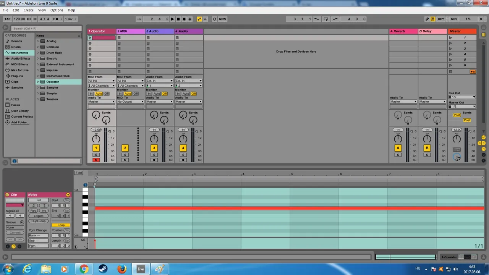The height and width of the screenshot is (275, 489).
Task: Click the Legato button in Notes box
Action: (39, 216)
